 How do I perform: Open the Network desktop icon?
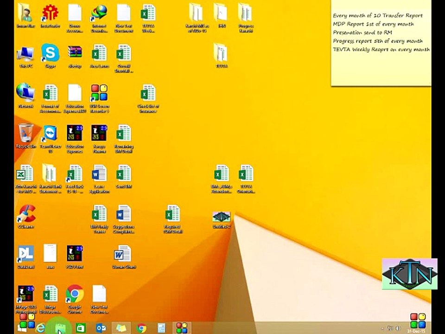click(x=25, y=93)
